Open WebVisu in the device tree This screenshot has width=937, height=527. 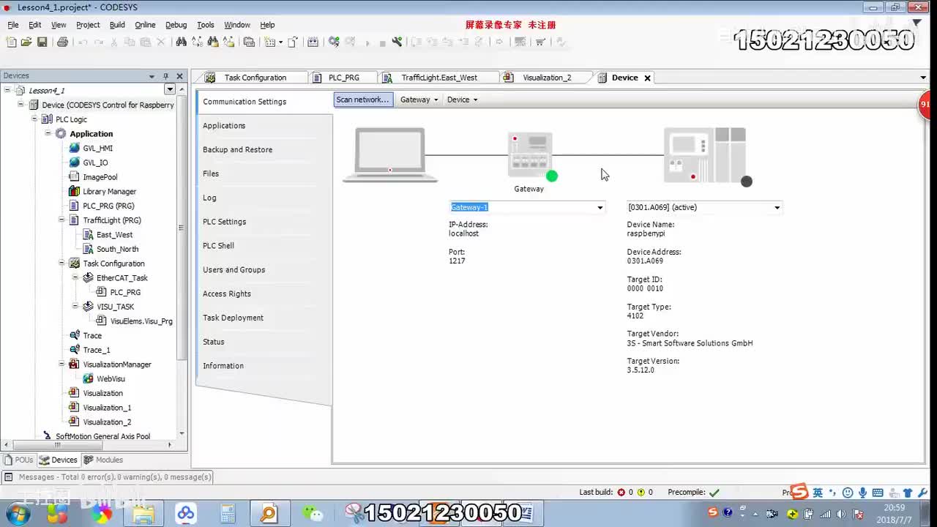[111, 378]
